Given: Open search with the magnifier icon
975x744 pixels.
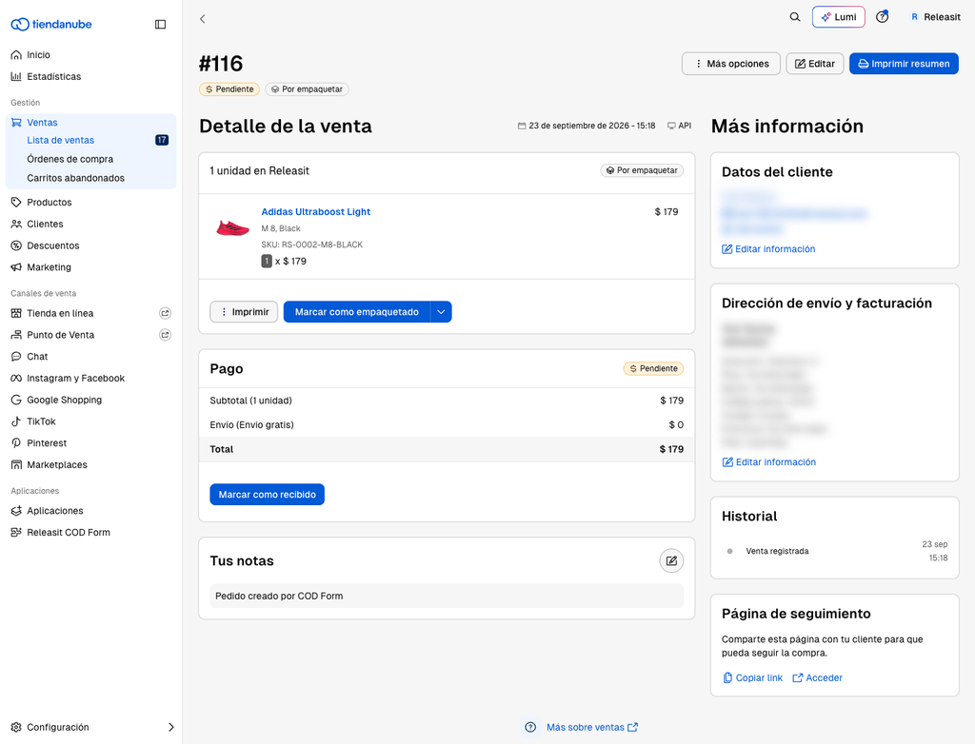Looking at the screenshot, I should 795,17.
